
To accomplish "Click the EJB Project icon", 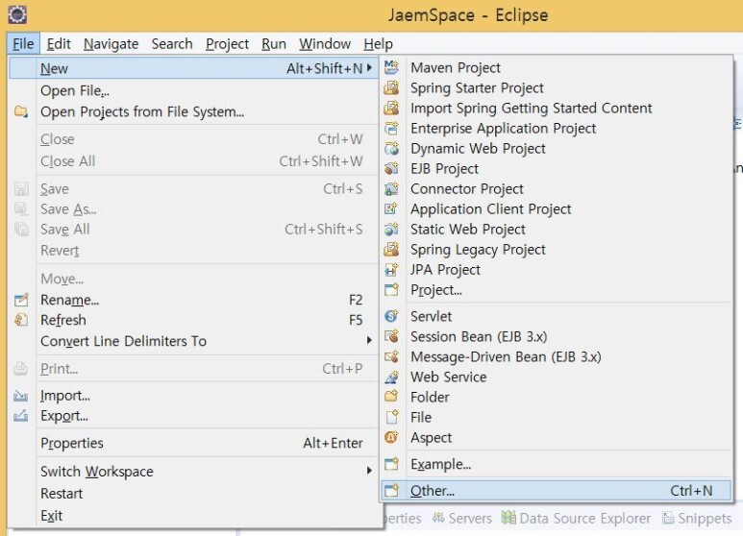I will 391,168.
